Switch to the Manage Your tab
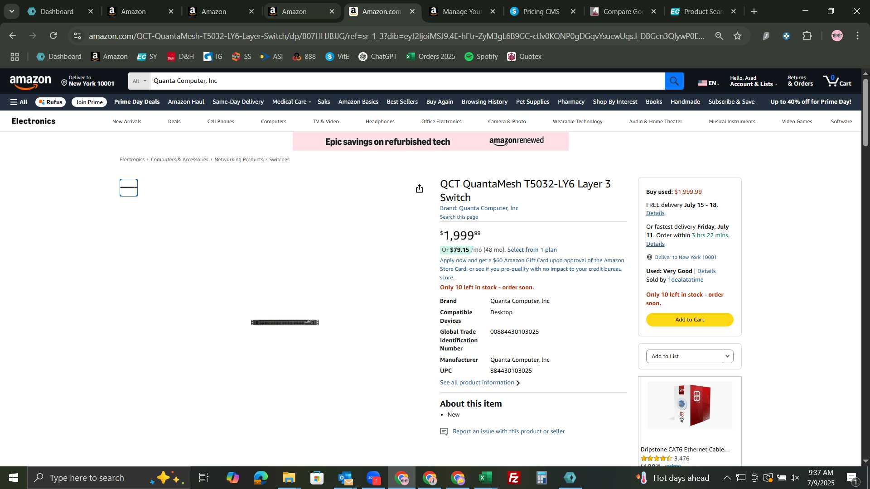The image size is (870, 489). coord(463,11)
